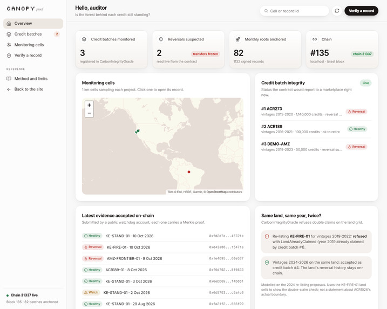Open credit batch #3 DEMO-AMZ

pyautogui.click(x=316, y=147)
